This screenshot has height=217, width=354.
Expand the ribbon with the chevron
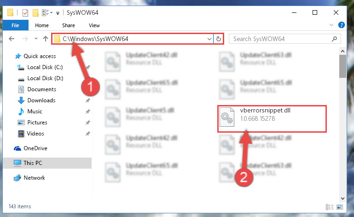331,25
